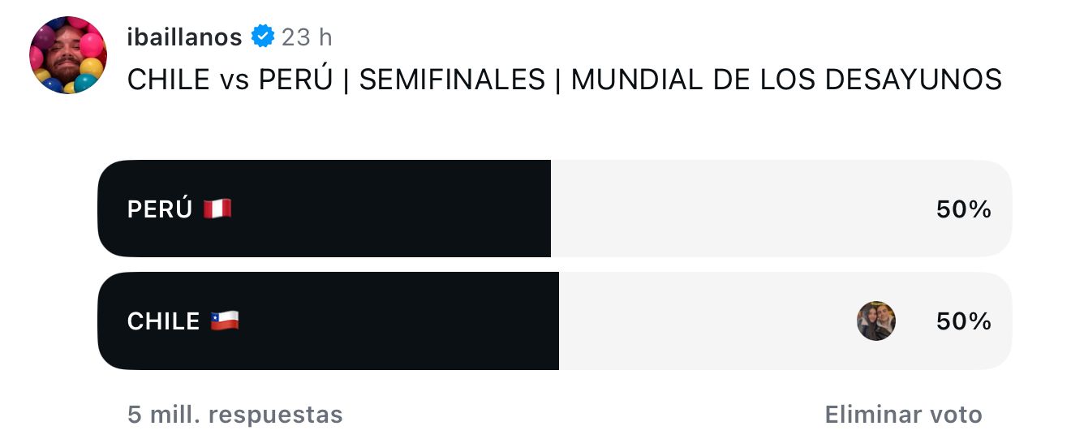Remove your vote with Eliminar voto
This screenshot has width=1071, height=439.
tap(904, 415)
